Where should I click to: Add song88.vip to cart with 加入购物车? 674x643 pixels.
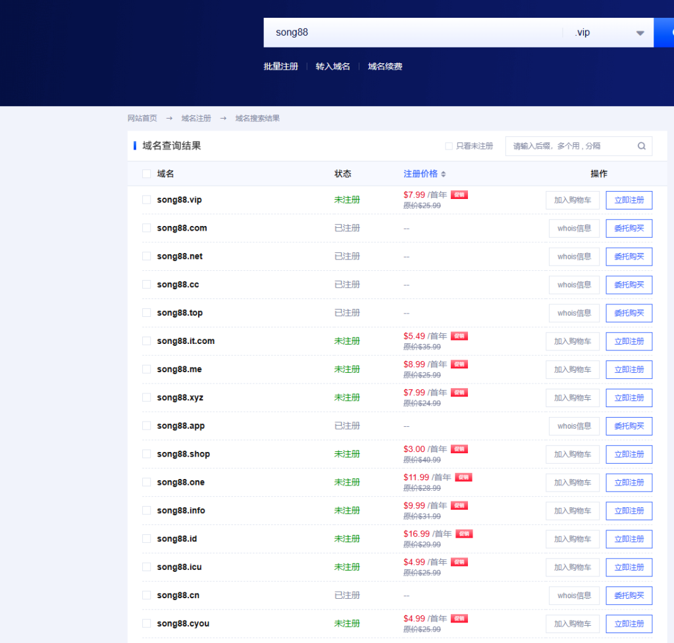click(573, 200)
